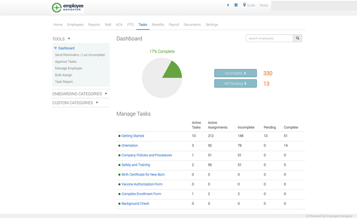
Task: Open Approve Tasks
Action: pyautogui.click(x=66, y=62)
